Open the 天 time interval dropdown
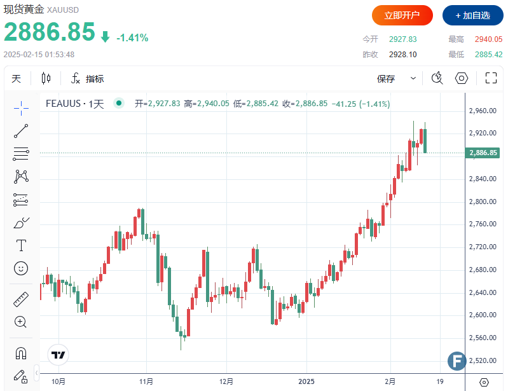The width and height of the screenshot is (508, 391). pos(17,79)
